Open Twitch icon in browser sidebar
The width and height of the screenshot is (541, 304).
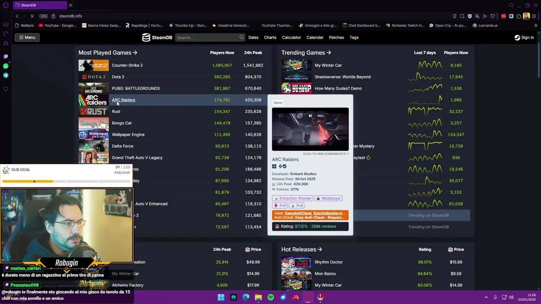tap(6, 57)
